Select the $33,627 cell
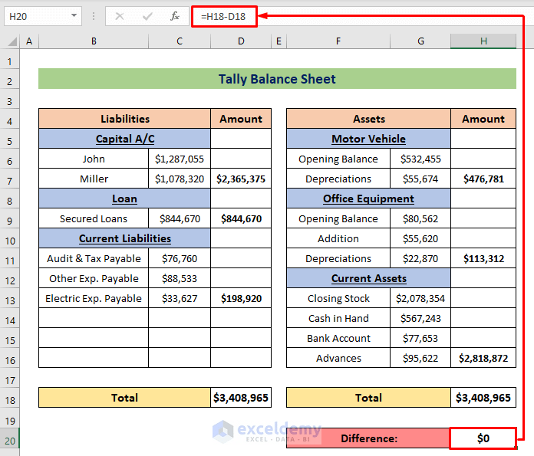 click(x=180, y=298)
